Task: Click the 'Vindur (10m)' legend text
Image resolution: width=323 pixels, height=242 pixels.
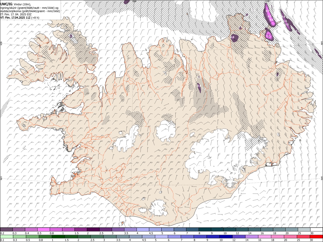Action: (22, 4)
